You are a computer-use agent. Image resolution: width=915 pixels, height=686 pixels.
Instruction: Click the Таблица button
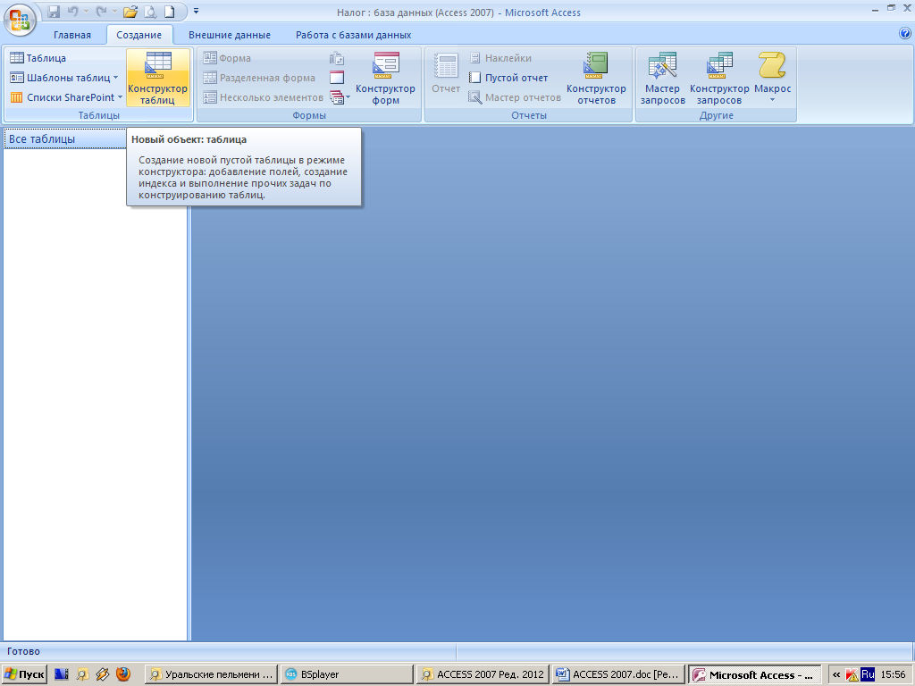[x=38, y=58]
